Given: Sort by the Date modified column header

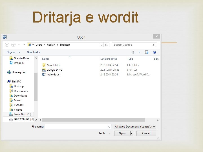Looking at the screenshot, I should (109, 59).
